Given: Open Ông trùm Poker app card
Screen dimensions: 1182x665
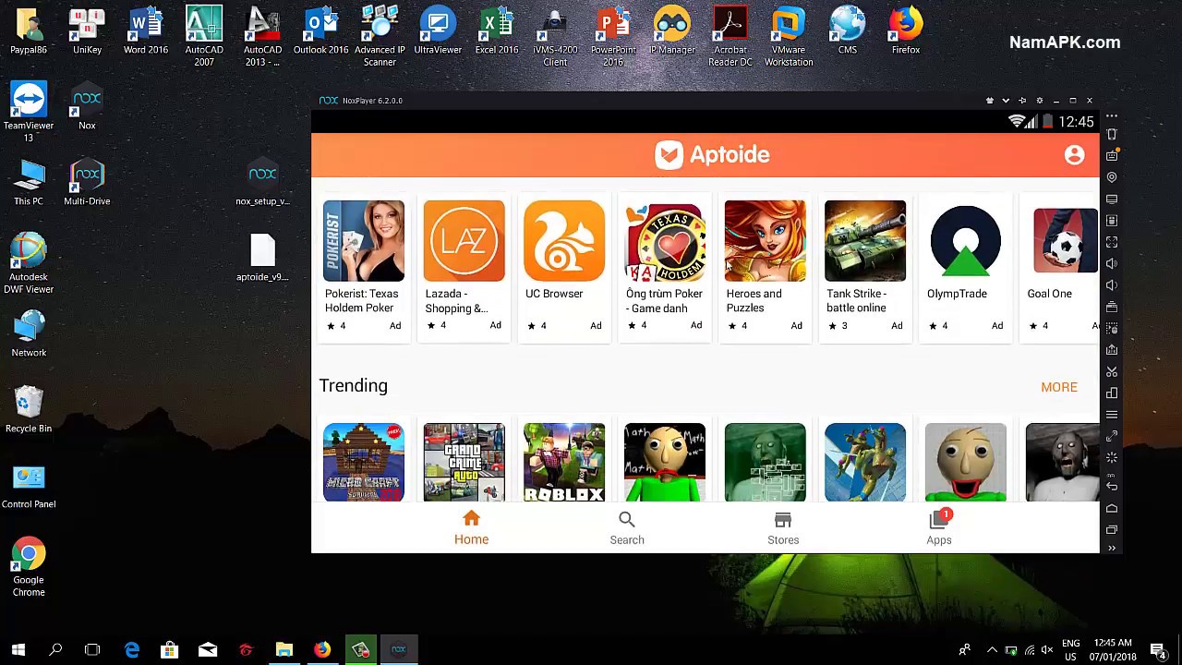Looking at the screenshot, I should pyautogui.click(x=665, y=267).
